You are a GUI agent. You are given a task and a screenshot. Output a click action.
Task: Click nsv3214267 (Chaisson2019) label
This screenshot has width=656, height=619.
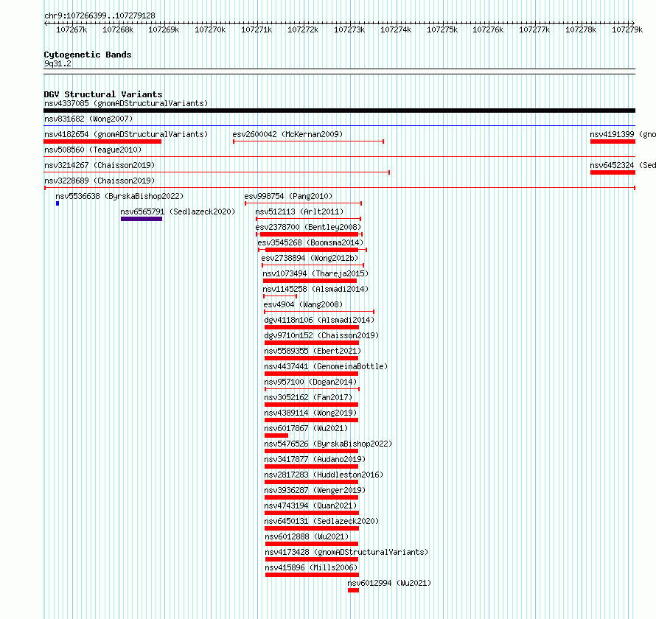pyautogui.click(x=100, y=165)
